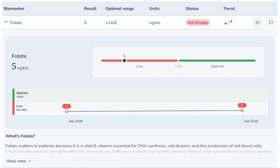
Task: Click the Sep 2026 label under last point
Action: pyautogui.click(x=251, y=121)
